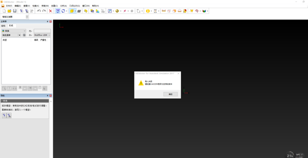The width and height of the screenshot is (308, 158).
Task: Open the 查看(V) menu
Action: [27, 6]
